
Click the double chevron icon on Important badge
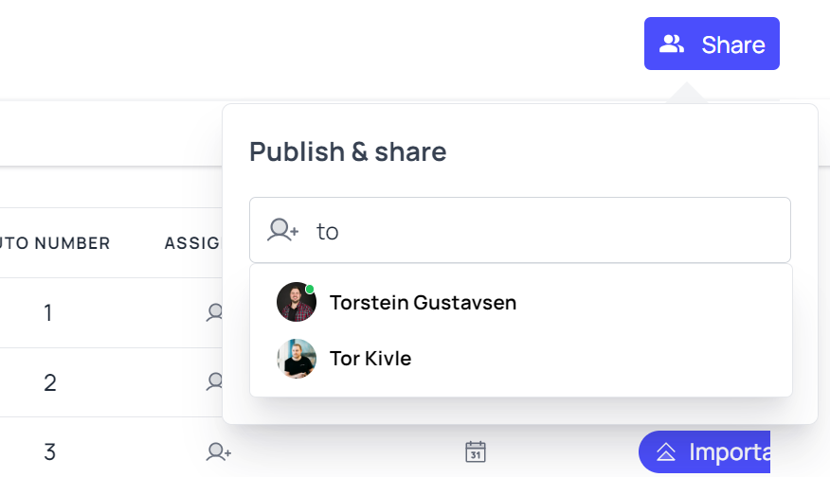click(x=666, y=452)
